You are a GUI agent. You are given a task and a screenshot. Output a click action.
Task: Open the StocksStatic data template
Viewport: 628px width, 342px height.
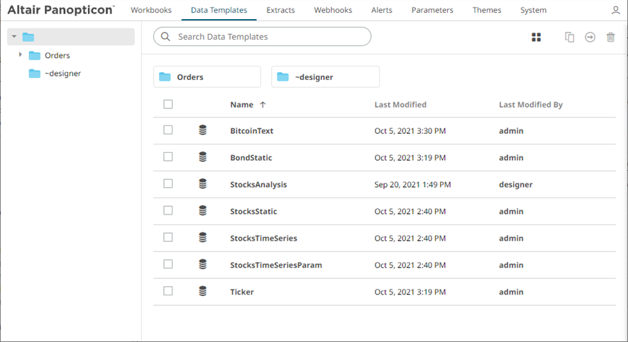(x=253, y=211)
